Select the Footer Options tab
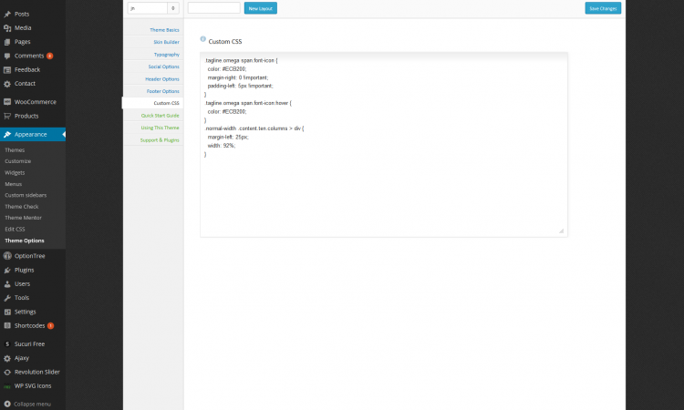This screenshot has width=684, height=410. pos(161,91)
